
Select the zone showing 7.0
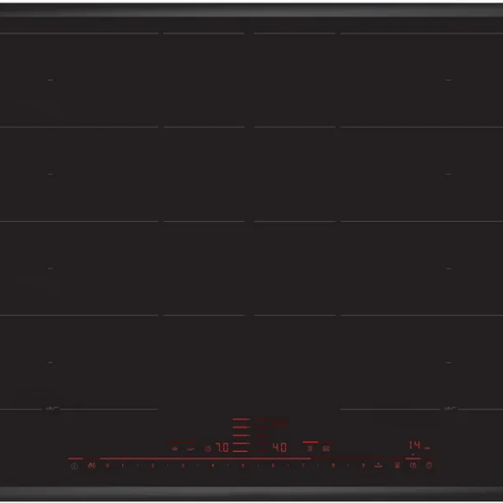[223, 447]
